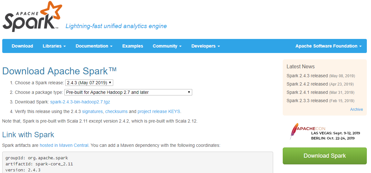Open the Community menu
This screenshot has width=371, height=173.
pyautogui.click(x=167, y=46)
